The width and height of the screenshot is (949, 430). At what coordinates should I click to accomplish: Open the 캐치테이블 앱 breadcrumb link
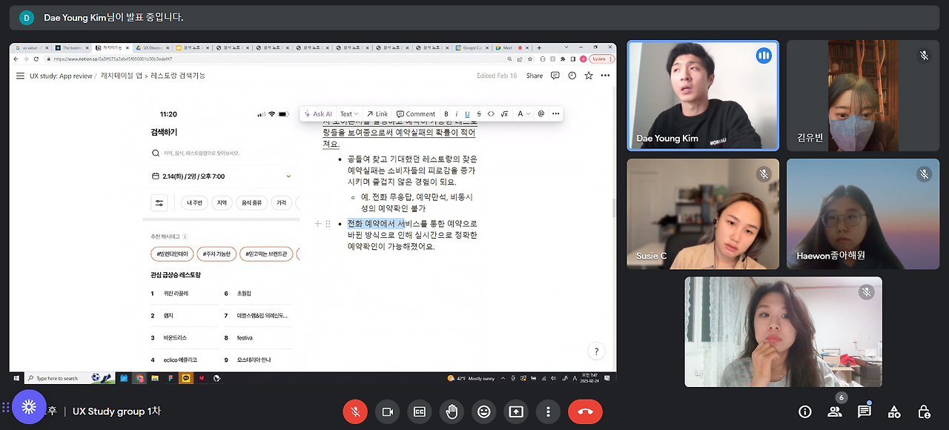122,76
